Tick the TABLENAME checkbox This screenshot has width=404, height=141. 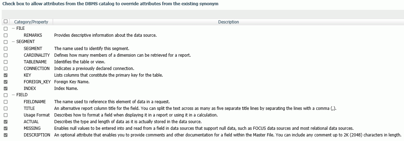(5, 62)
